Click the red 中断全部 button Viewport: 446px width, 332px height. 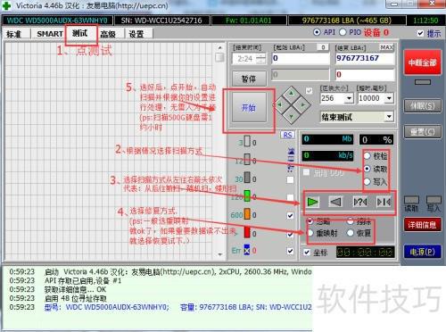click(422, 62)
